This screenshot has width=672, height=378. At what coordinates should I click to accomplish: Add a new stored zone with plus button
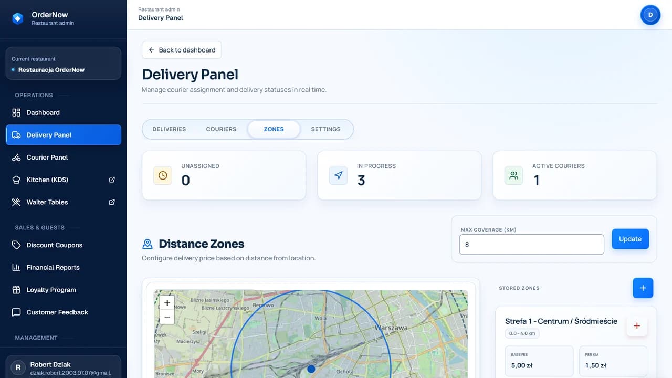point(643,288)
